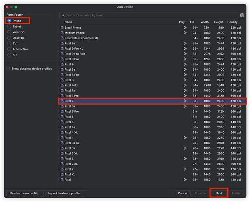The image size is (250, 202).
Task: Select the Pixel 5 device row
Action: click(x=152, y=122)
